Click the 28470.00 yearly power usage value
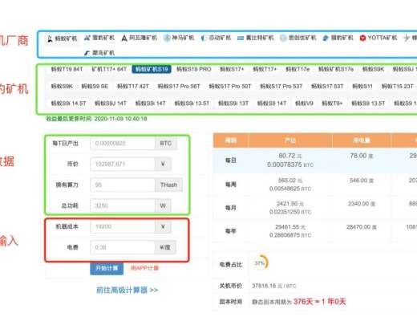 click(x=362, y=227)
